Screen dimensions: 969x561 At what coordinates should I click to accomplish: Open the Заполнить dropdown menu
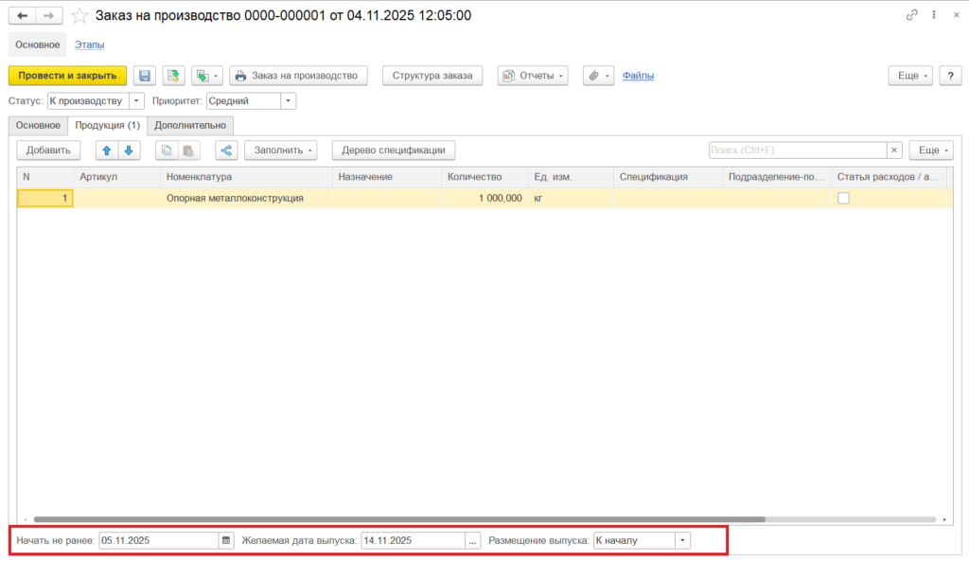(x=280, y=150)
